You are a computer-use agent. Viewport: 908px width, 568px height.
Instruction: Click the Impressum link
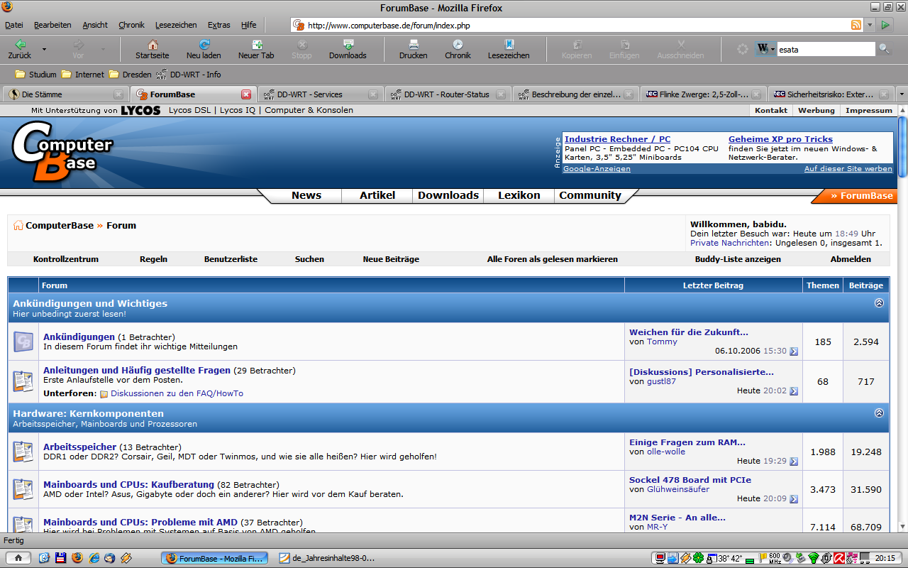pyautogui.click(x=868, y=110)
